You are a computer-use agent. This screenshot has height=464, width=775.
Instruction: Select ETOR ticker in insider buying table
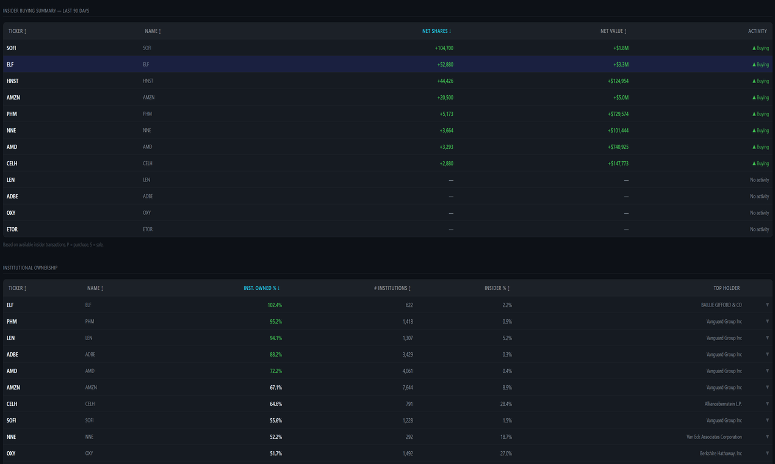point(12,229)
